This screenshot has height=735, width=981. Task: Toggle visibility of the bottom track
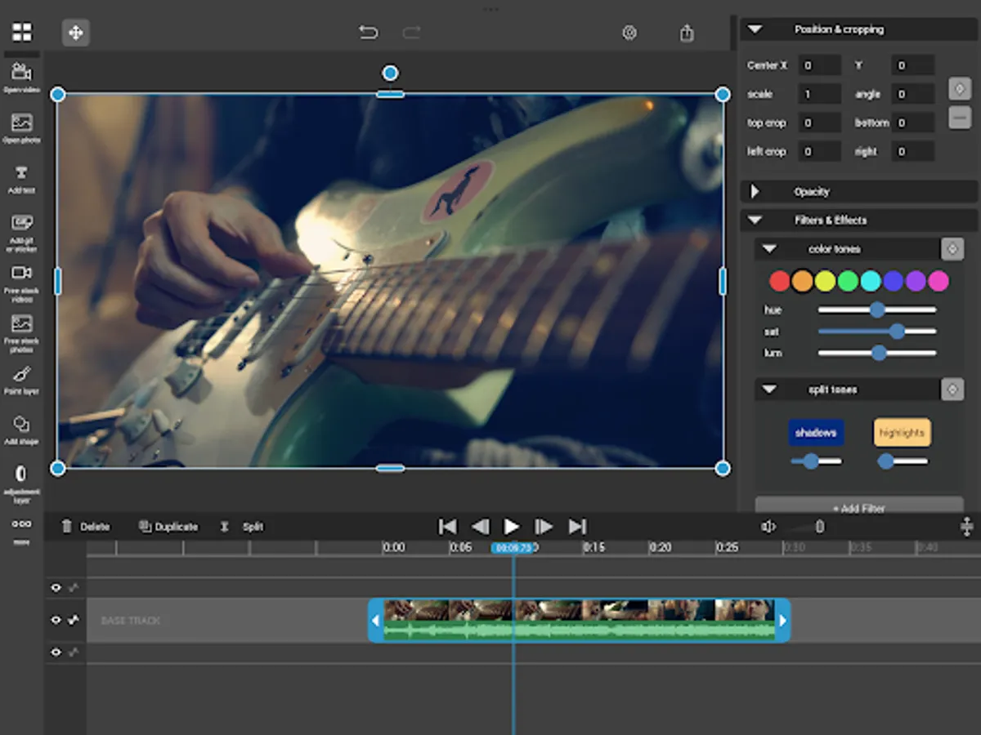point(56,652)
